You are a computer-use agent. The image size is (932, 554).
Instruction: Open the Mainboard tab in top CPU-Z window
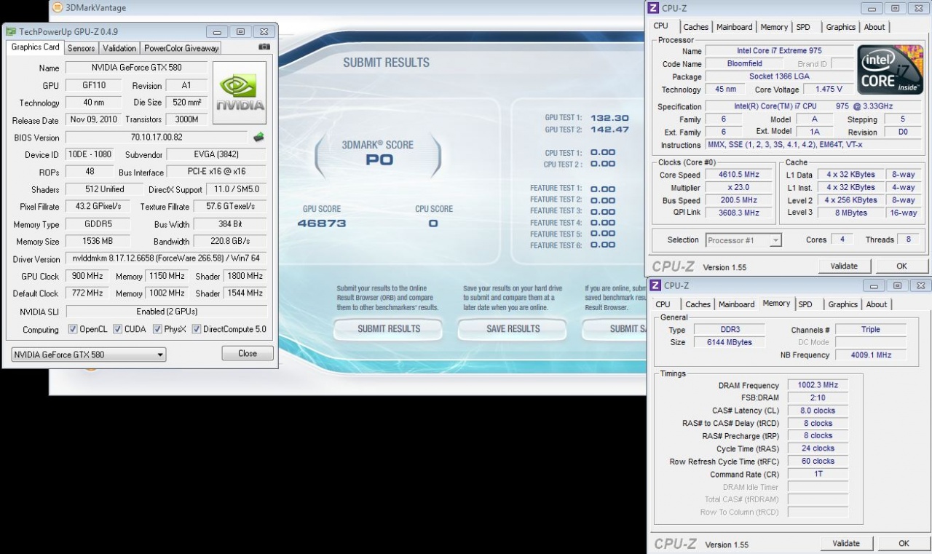(x=735, y=27)
